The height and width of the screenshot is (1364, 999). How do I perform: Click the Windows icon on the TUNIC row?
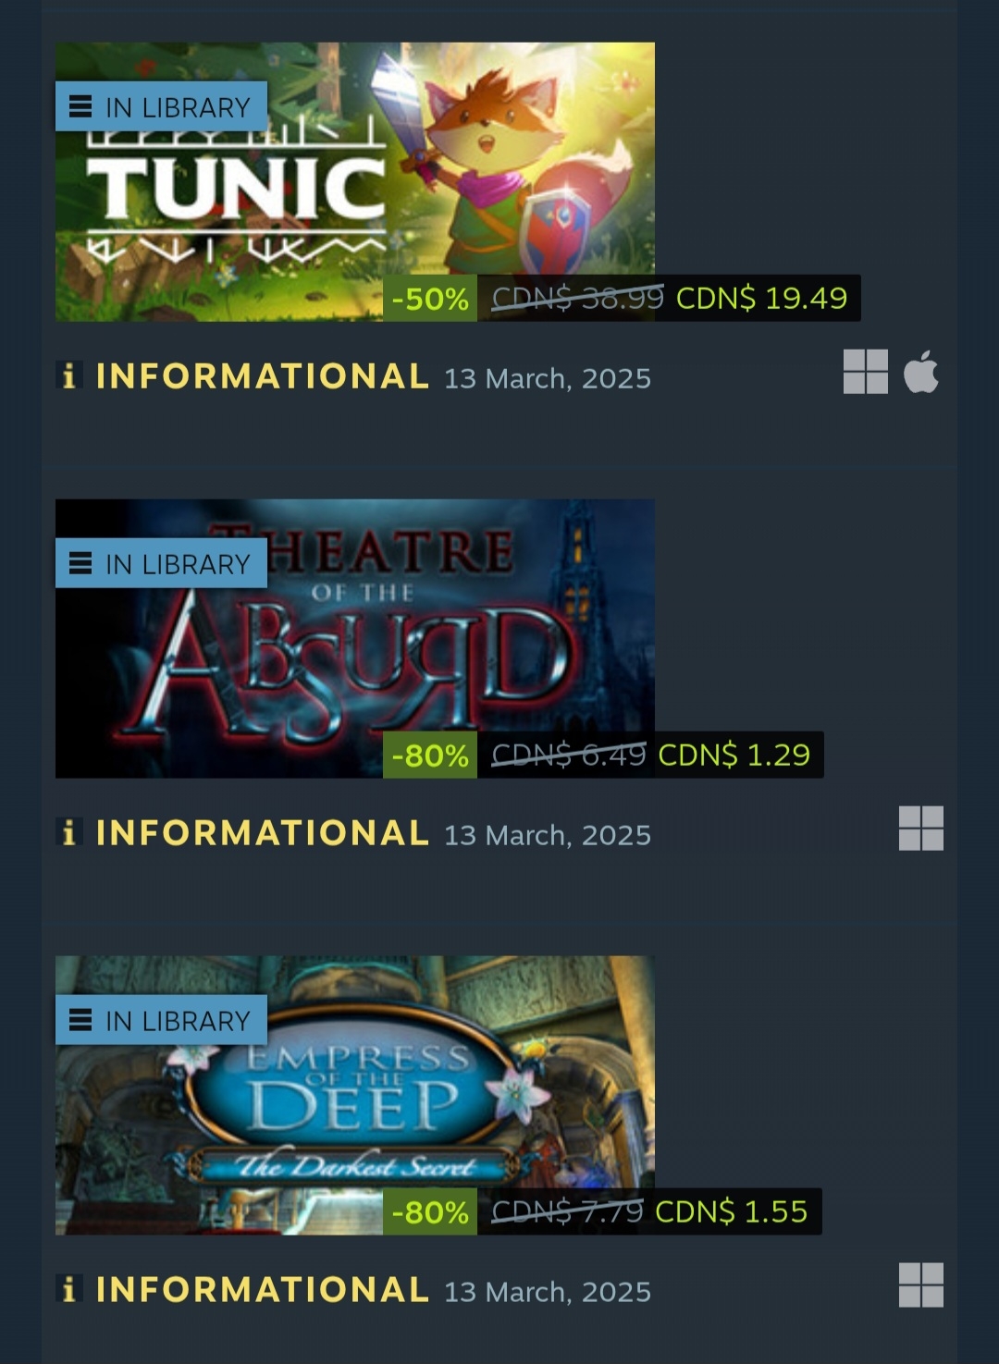(x=865, y=371)
